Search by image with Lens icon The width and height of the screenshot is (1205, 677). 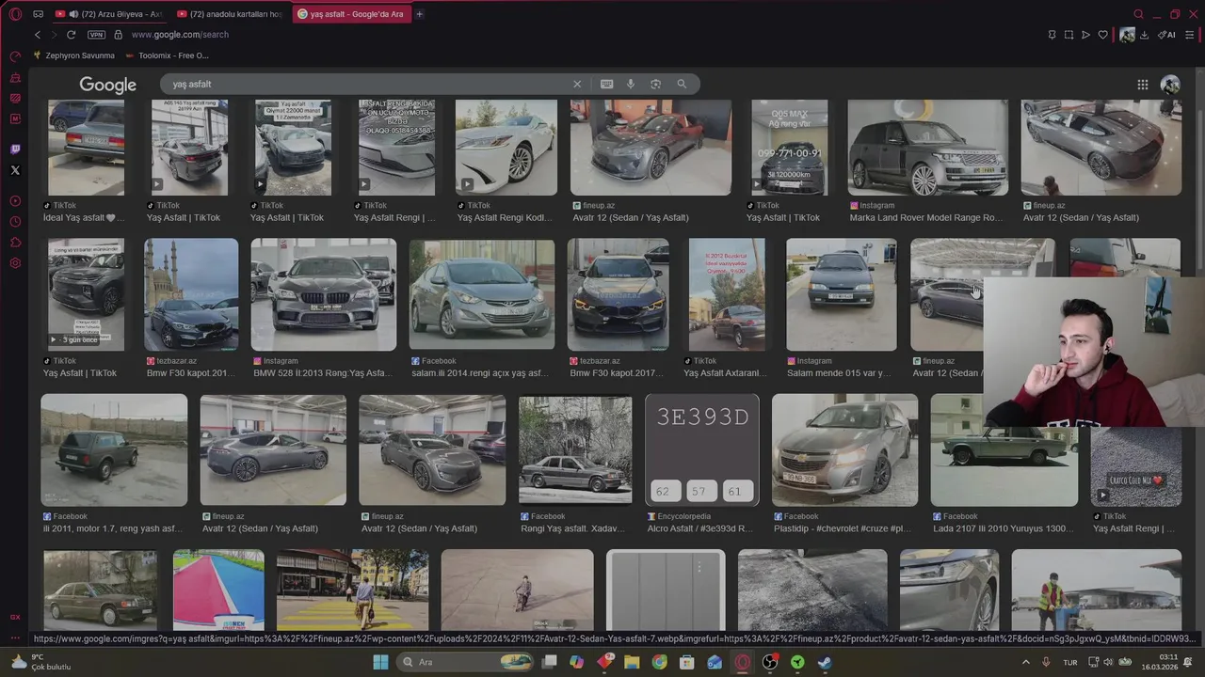click(656, 84)
